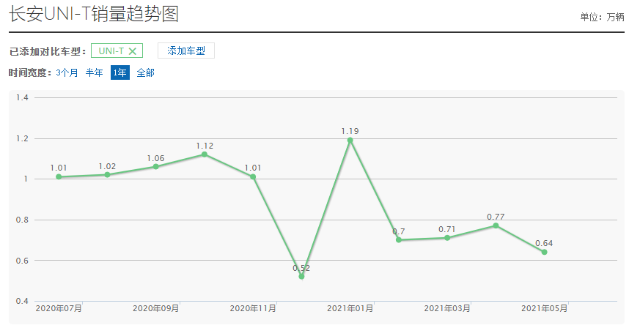Click the 长安UNI-T销量趋势图 title

point(94,14)
